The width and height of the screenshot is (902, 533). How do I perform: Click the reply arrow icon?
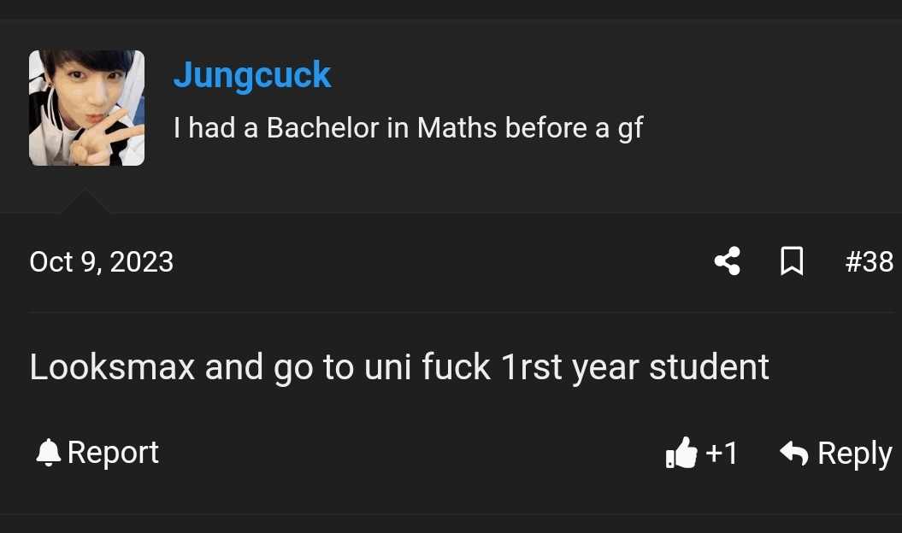794,453
